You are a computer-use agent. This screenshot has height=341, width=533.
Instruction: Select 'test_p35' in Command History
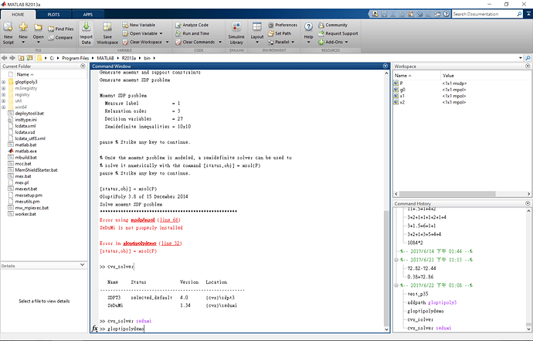pos(417,294)
